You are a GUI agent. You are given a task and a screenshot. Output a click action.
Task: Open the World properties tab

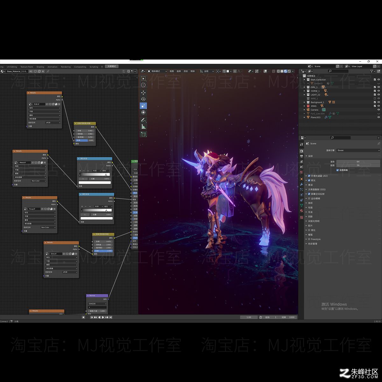point(301,173)
